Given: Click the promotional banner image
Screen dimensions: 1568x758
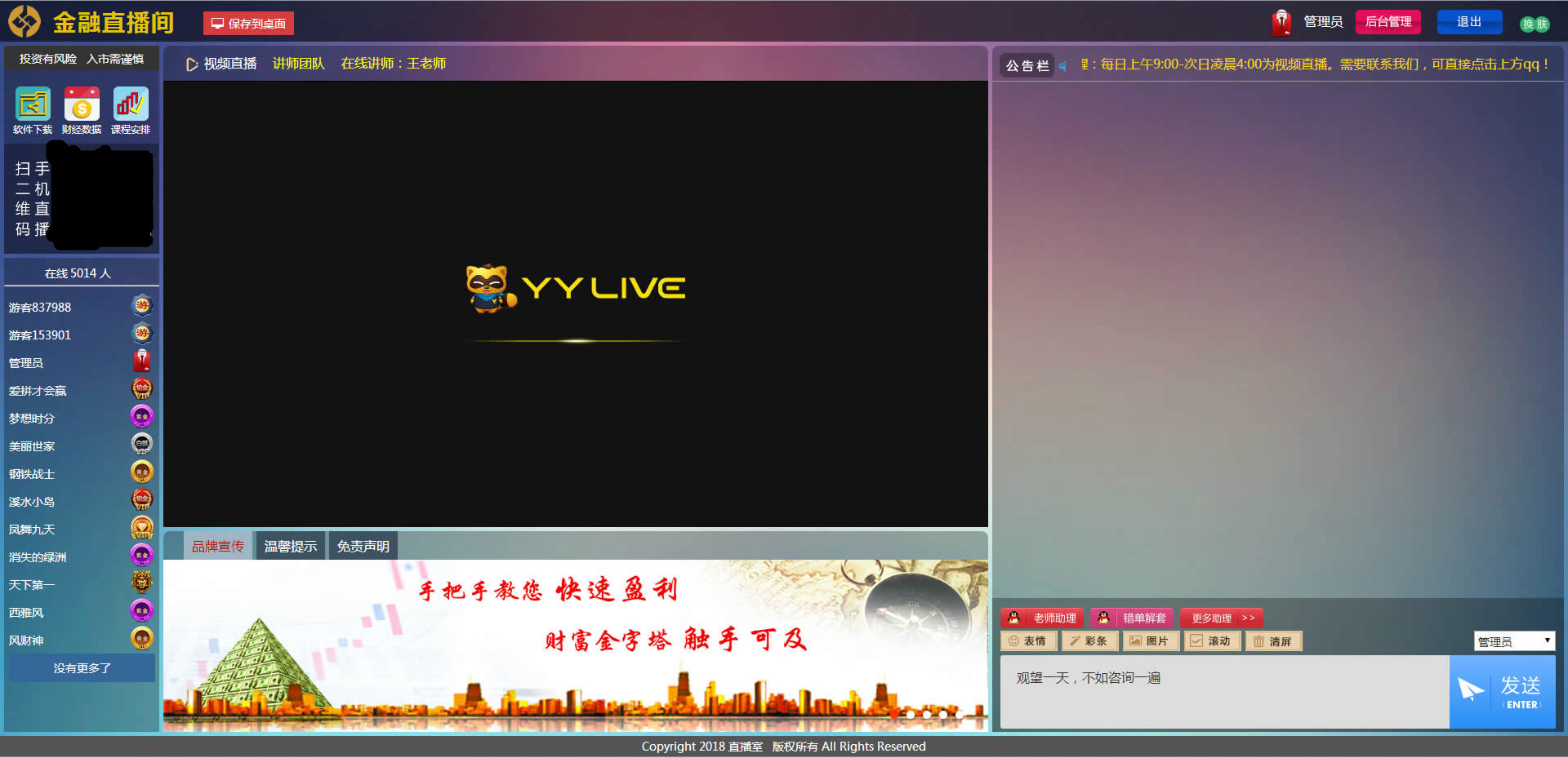Looking at the screenshot, I should 576,645.
